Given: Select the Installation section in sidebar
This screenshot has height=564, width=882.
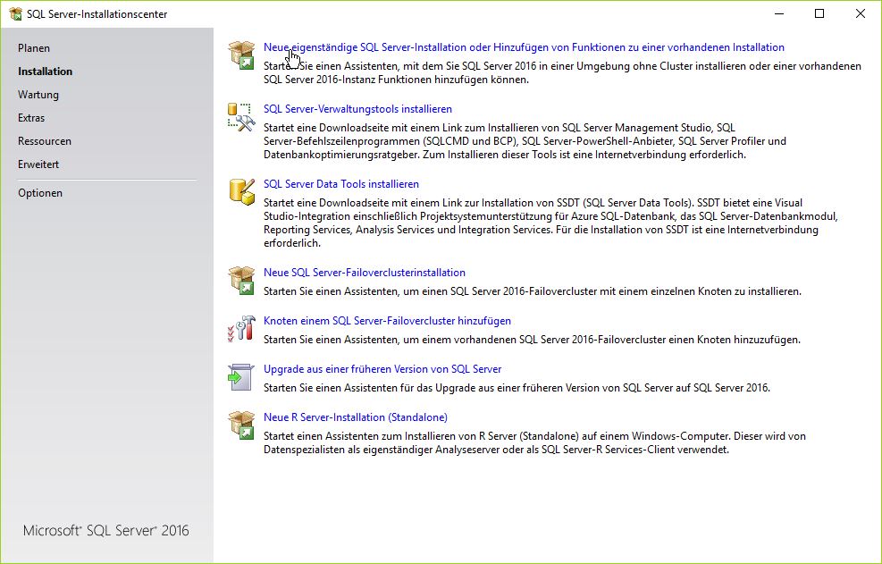Looking at the screenshot, I should (45, 72).
